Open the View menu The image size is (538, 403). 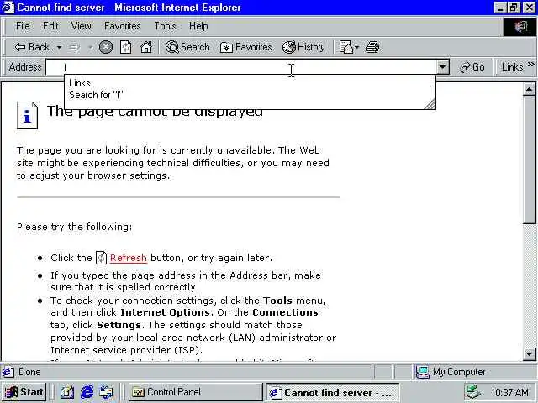(82, 26)
